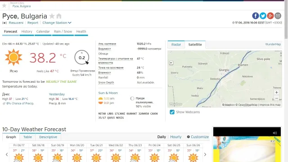Select the Satellite map tab
The image size is (288, 162).
pyautogui.click(x=195, y=45)
